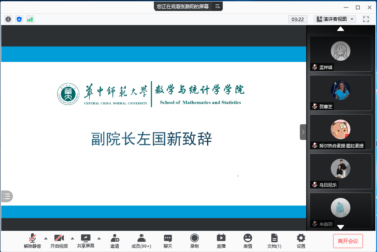Select 孟祥琪 participant video tile
The height and width of the screenshot is (252, 377).
341,54
